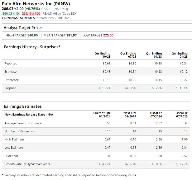Click the prior year value 1.80
192x180 pixels.
(159, 156)
